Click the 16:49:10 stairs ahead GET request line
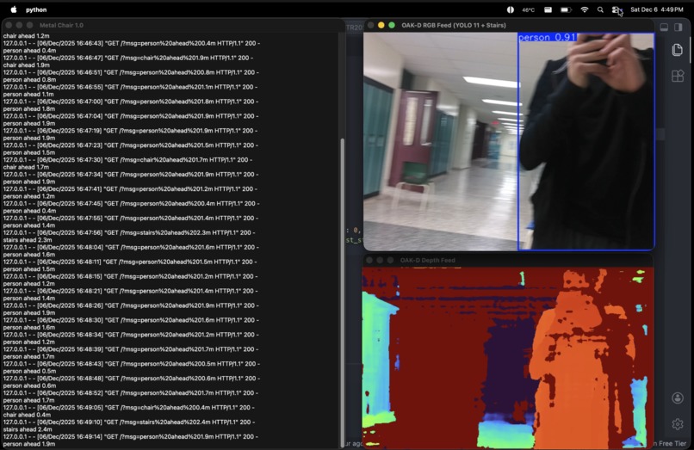The image size is (694, 450). (129, 422)
